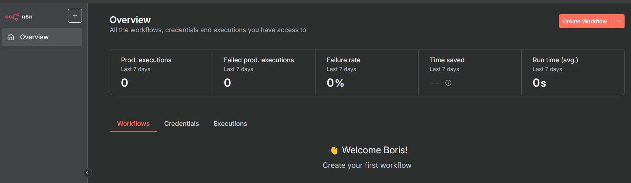The width and height of the screenshot is (631, 183).
Task: Switch to the Workflows tab
Action: click(133, 123)
